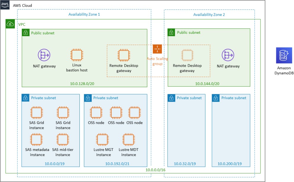This screenshot has width=294, height=182.
Task: Click the 'Auto Scaling group' label
Action: point(157,61)
